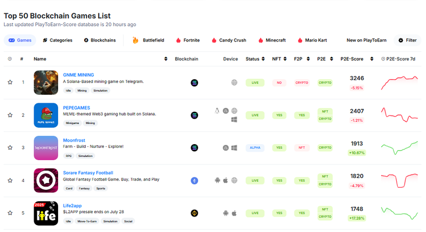The height and width of the screenshot is (232, 426).
Task: Toggle the favorite star for Moonfrost
Action: click(x=10, y=147)
